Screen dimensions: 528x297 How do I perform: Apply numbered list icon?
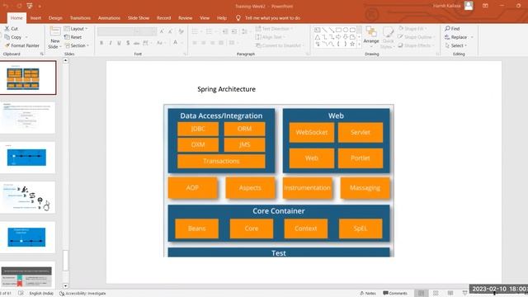tap(209, 31)
